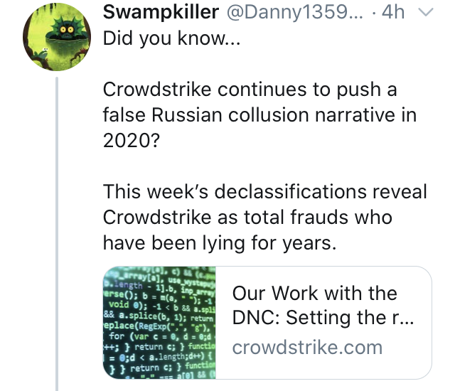Viewport: 455px width, 391px height.
Task: Open the code image link preview thumbnail
Action: [160, 322]
